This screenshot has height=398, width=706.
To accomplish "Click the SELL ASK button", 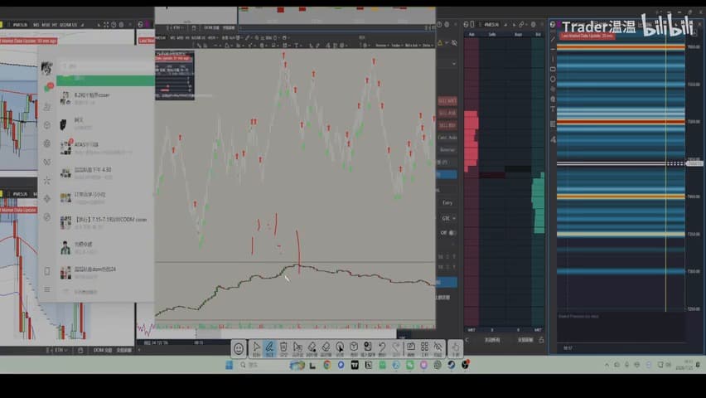I will (x=447, y=113).
